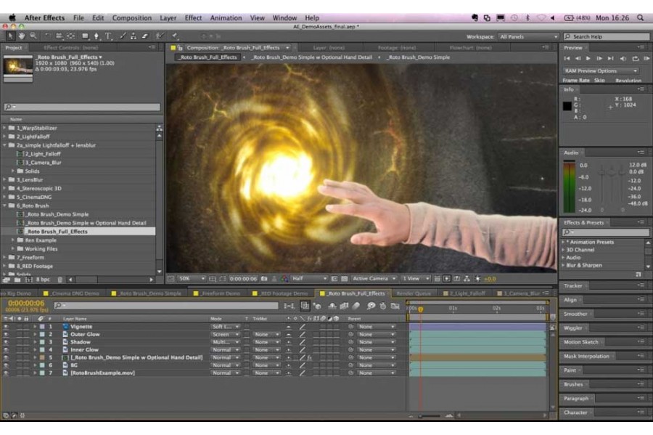Click the Character panel title
Image resolution: width=653 pixels, height=435 pixels.
[575, 412]
